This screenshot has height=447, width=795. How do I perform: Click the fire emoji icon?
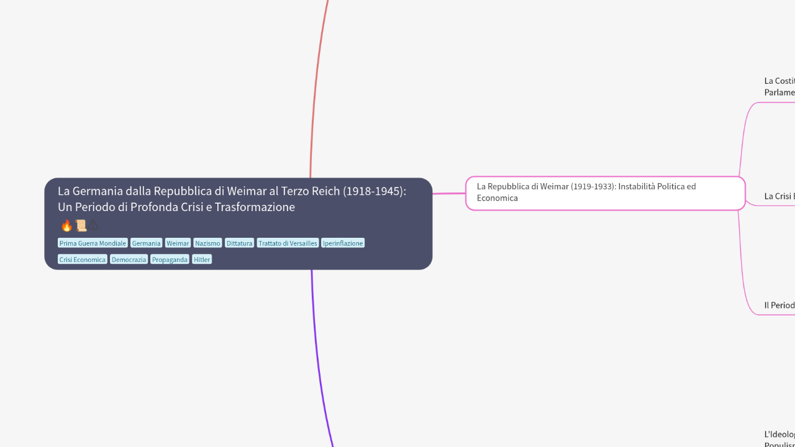(66, 225)
